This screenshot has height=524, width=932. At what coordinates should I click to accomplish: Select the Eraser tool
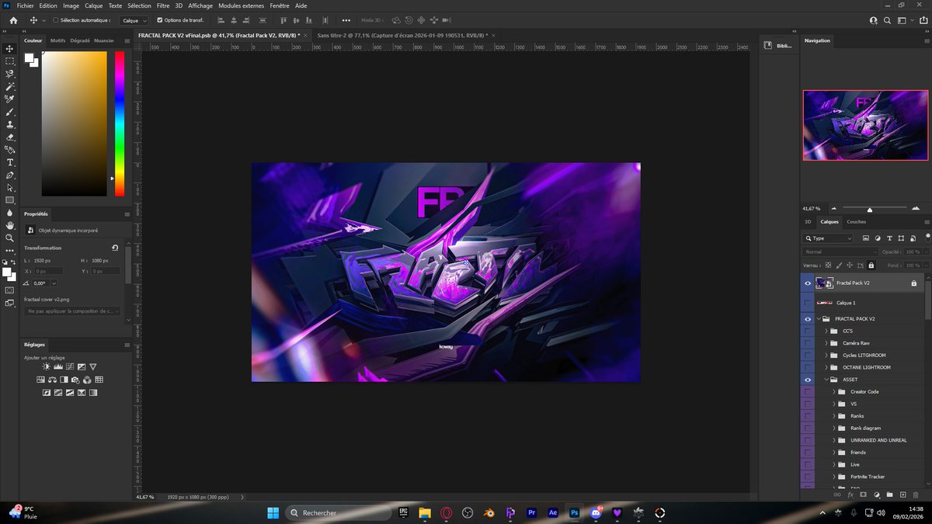pyautogui.click(x=10, y=137)
